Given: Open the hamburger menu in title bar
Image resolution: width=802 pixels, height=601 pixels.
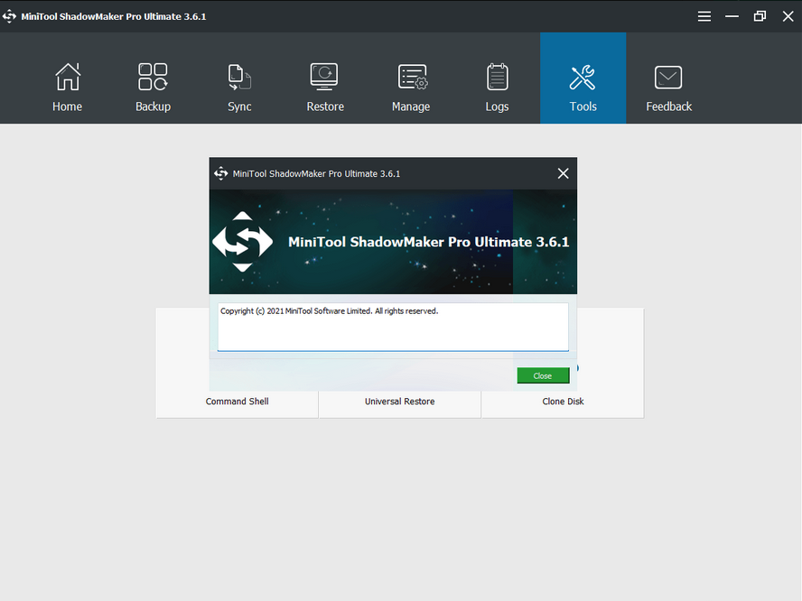Looking at the screenshot, I should (x=704, y=16).
